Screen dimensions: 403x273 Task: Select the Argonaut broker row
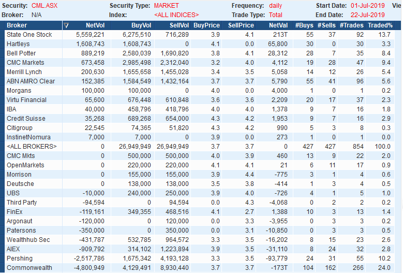click(200, 221)
